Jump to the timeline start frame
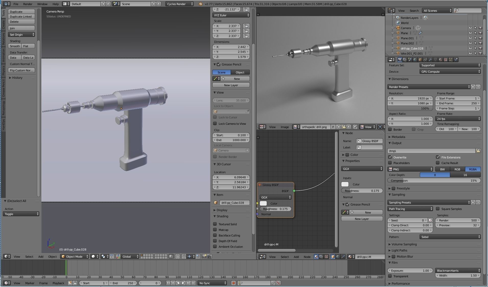 168,283
